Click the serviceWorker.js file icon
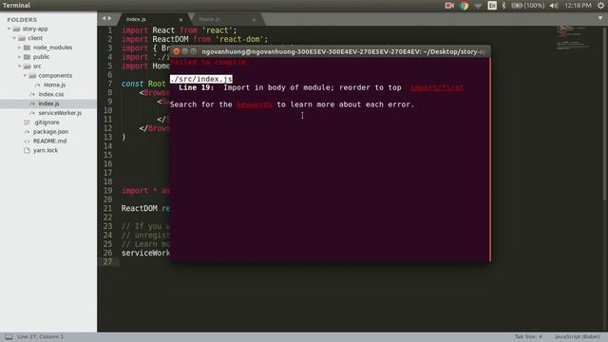 click(32, 113)
